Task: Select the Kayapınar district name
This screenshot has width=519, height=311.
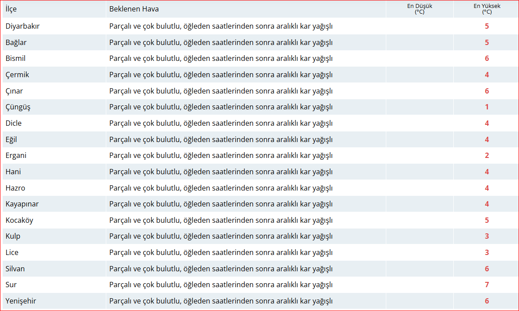Action: coord(22,204)
